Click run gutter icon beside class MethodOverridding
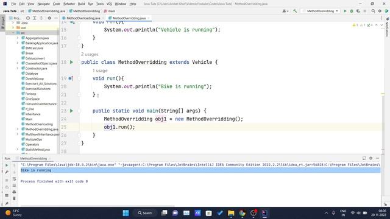390x219 pixels. click(71, 62)
